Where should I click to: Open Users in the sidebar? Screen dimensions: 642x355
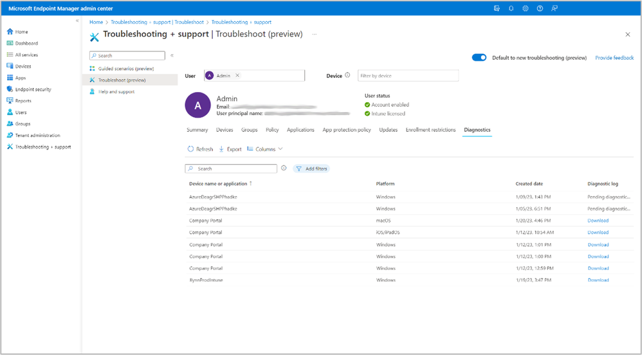pos(17,112)
